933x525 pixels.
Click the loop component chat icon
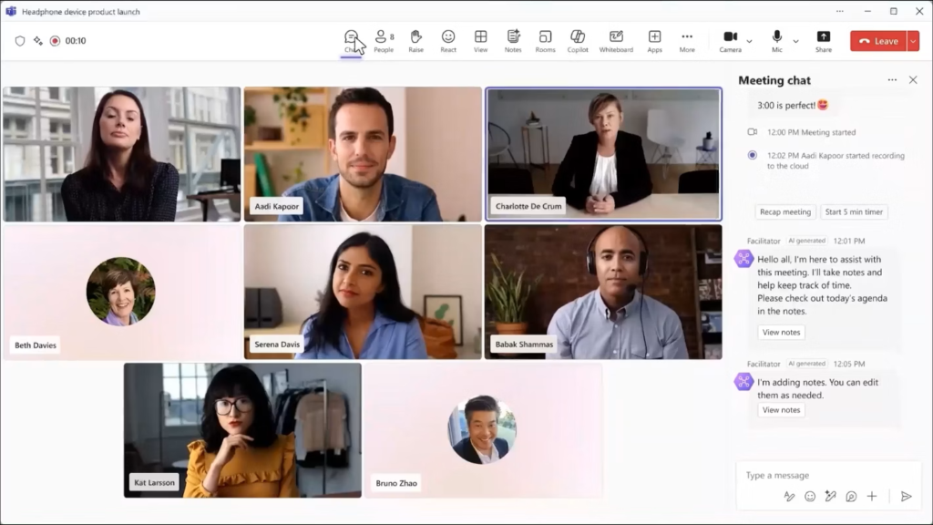click(852, 497)
